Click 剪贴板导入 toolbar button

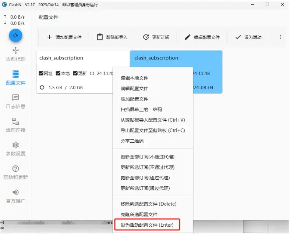[112, 37]
